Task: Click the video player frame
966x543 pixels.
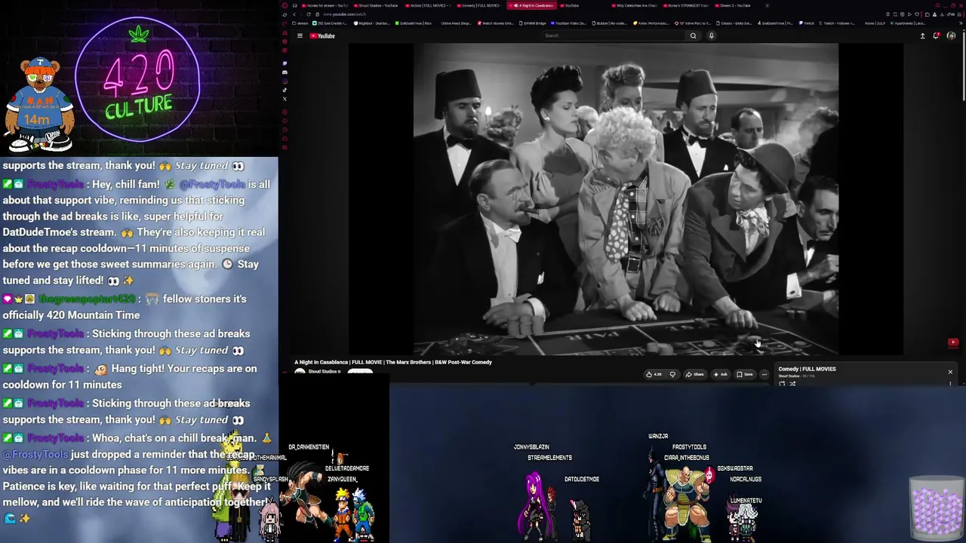Action: [x=626, y=199]
